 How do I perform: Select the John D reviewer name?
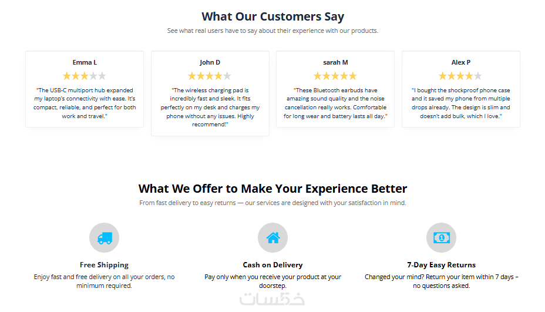tap(210, 62)
